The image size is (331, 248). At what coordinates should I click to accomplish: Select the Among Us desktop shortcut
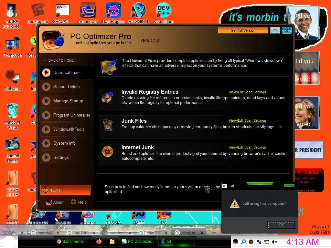88,13
